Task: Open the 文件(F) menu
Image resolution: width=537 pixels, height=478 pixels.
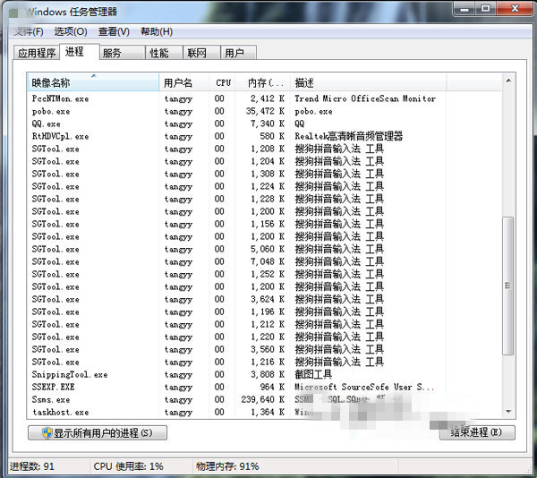Action: click(28, 32)
